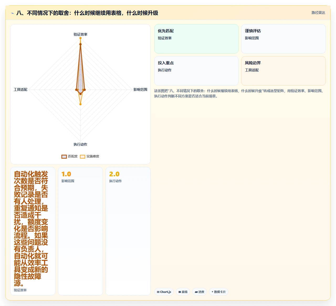
Task: Click the 工具适配 radar axis label
Action: [20, 89]
